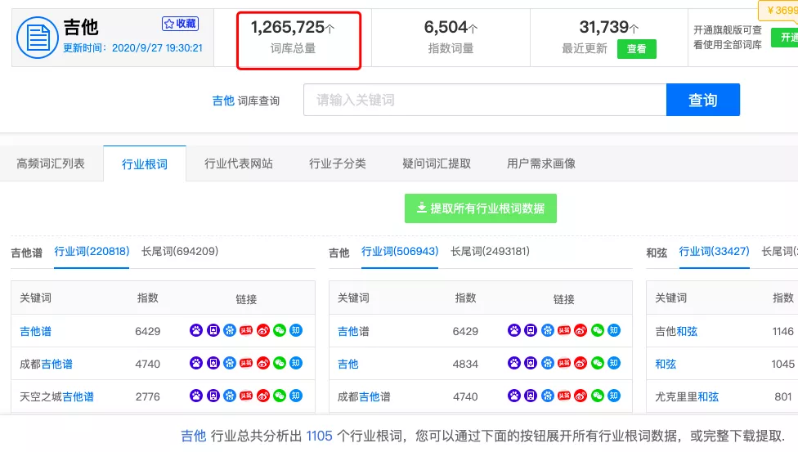
Task: Open Weibo link for 吉他谱 in first table
Action: [x=262, y=331]
